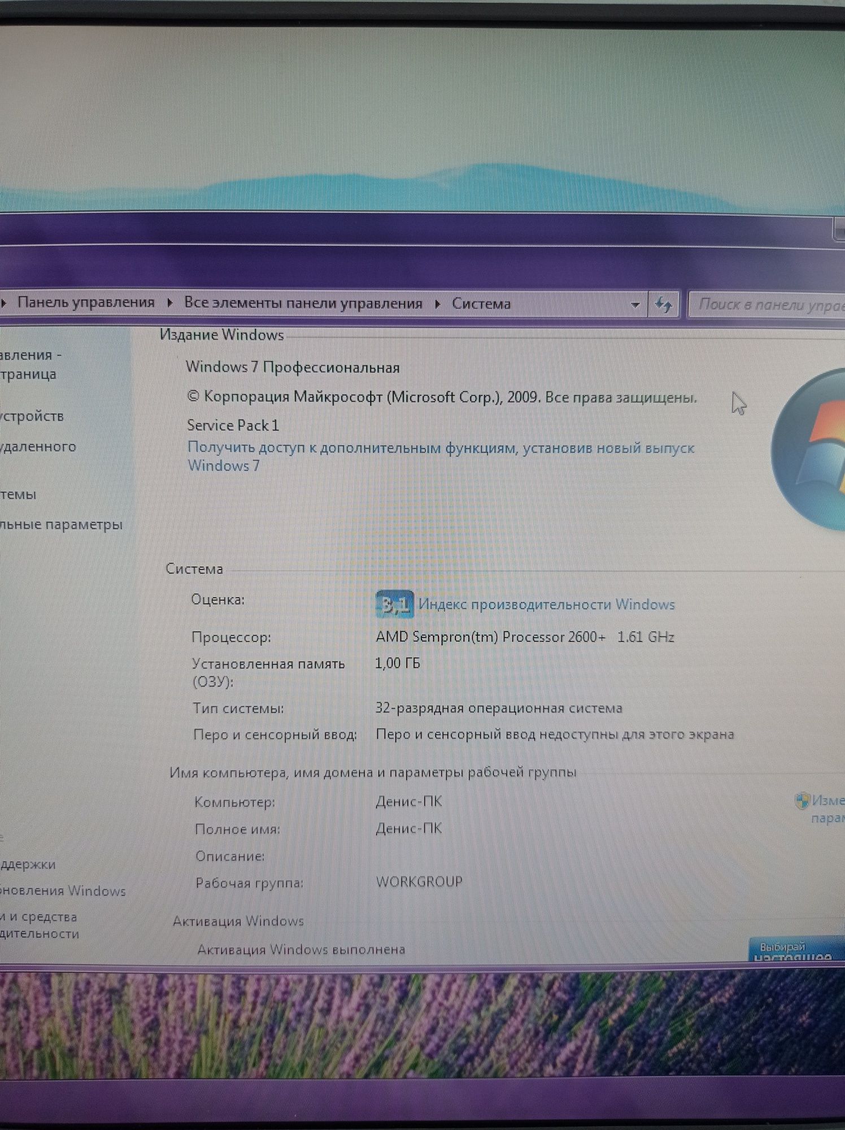Open the arrow before 'Панель управления' breadcrumb
This screenshot has height=1130, width=845.
[x=4, y=303]
